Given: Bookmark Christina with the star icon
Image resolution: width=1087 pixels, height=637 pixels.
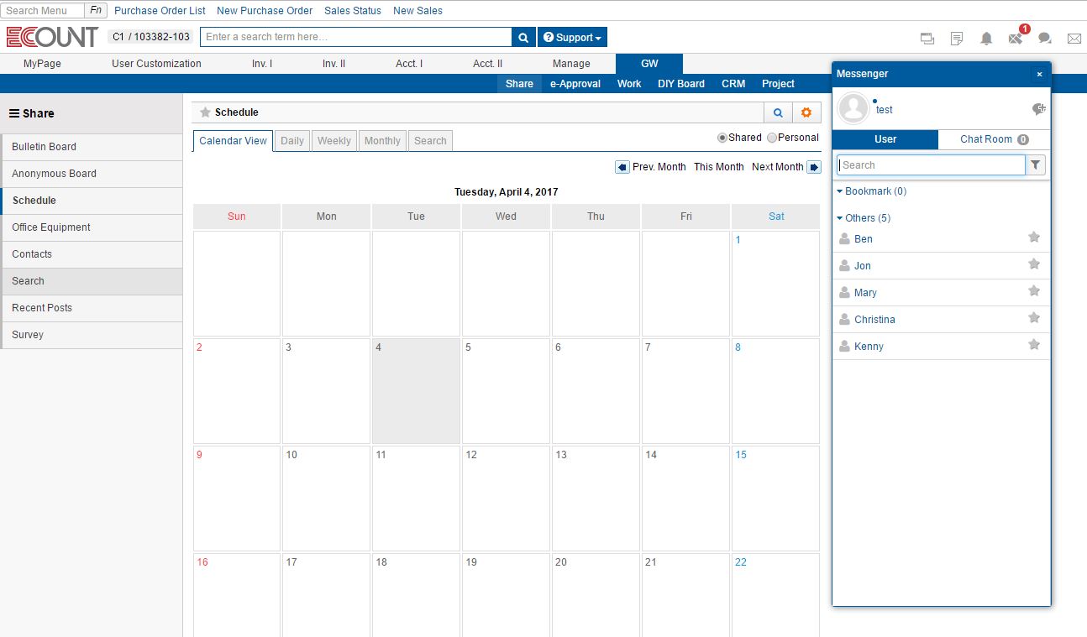Looking at the screenshot, I should tap(1034, 318).
